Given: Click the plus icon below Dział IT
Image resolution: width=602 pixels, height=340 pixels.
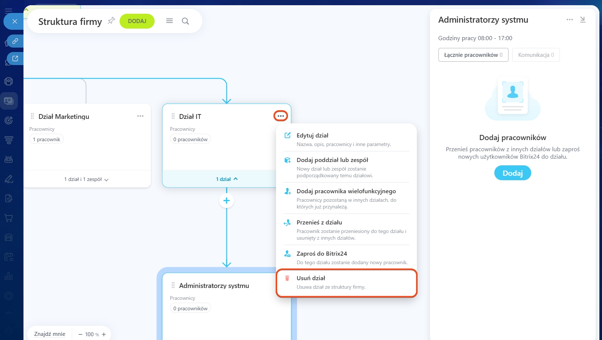Looking at the screenshot, I should [x=226, y=201].
